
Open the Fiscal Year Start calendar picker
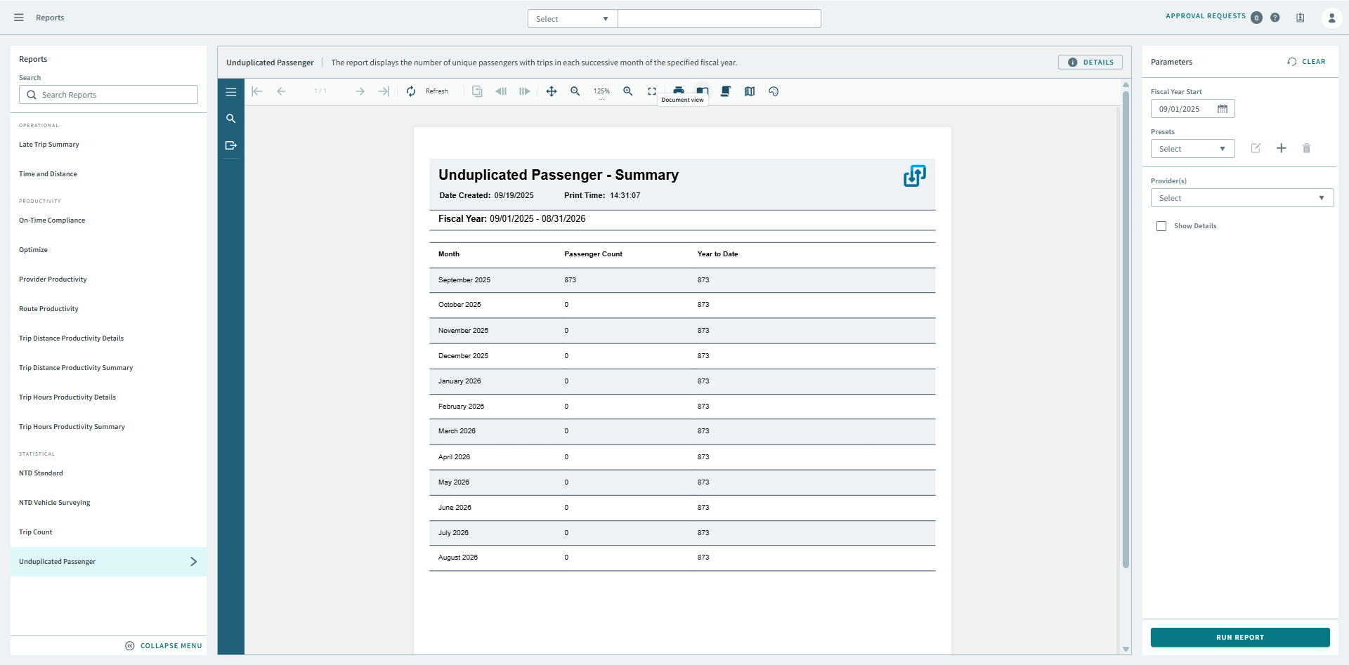tap(1222, 109)
